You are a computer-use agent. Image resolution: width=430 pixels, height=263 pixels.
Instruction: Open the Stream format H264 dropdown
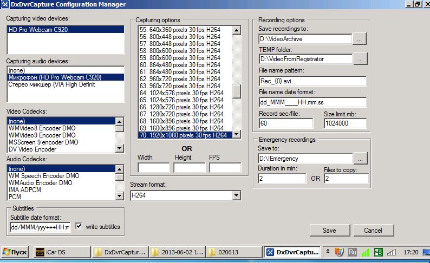pyautogui.click(x=236, y=195)
